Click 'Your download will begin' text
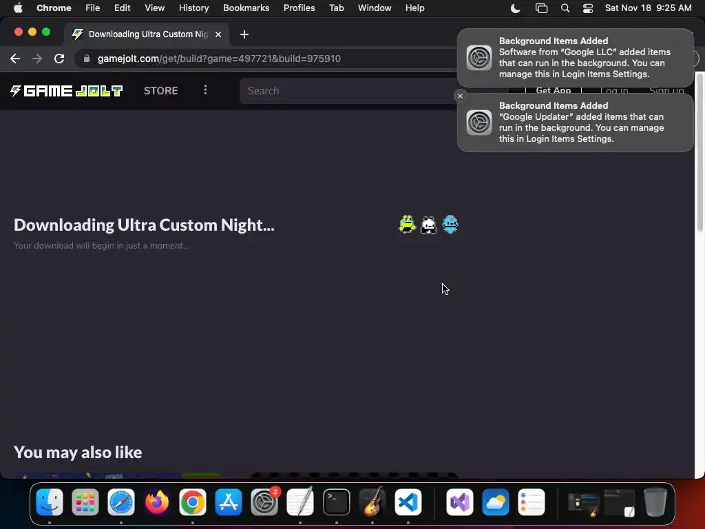705x529 pixels. tap(101, 246)
